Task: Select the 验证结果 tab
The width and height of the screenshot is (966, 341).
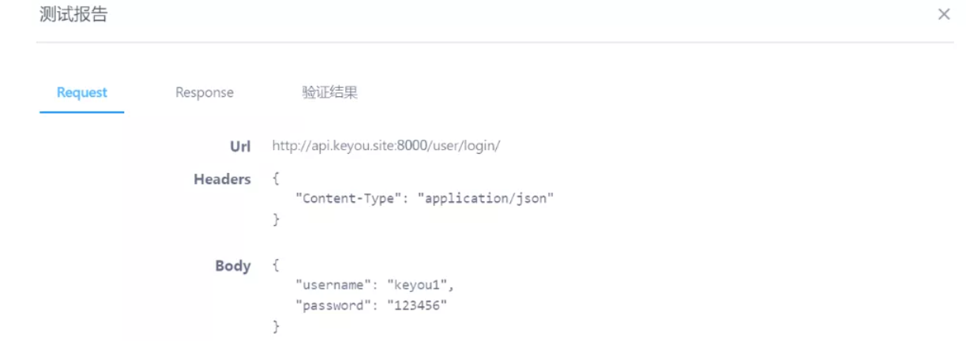Action: (x=330, y=92)
